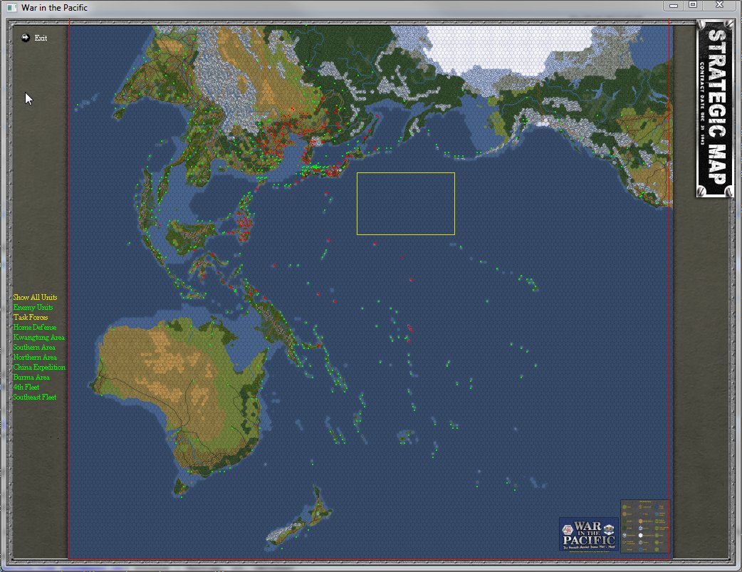
Task: Click the Exit label
Action: click(x=41, y=38)
